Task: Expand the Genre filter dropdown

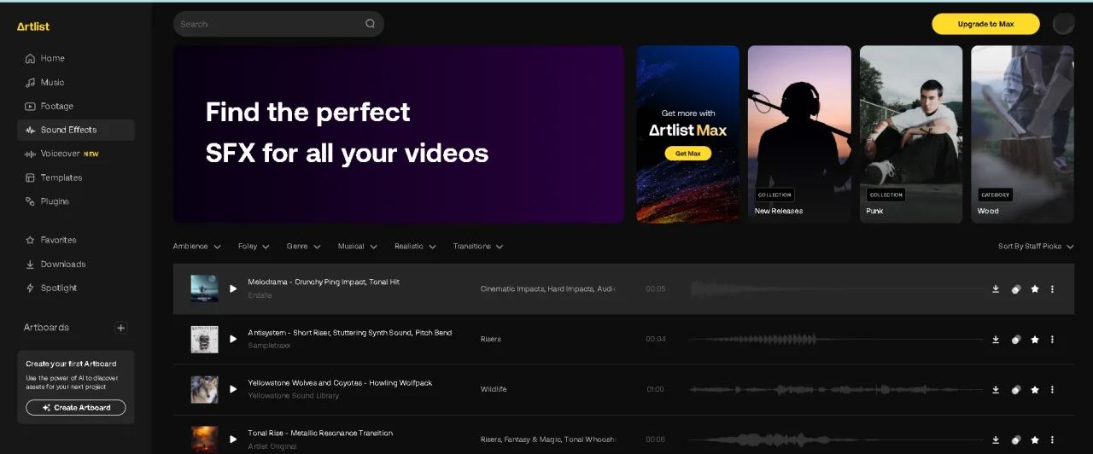Action: [x=304, y=247]
